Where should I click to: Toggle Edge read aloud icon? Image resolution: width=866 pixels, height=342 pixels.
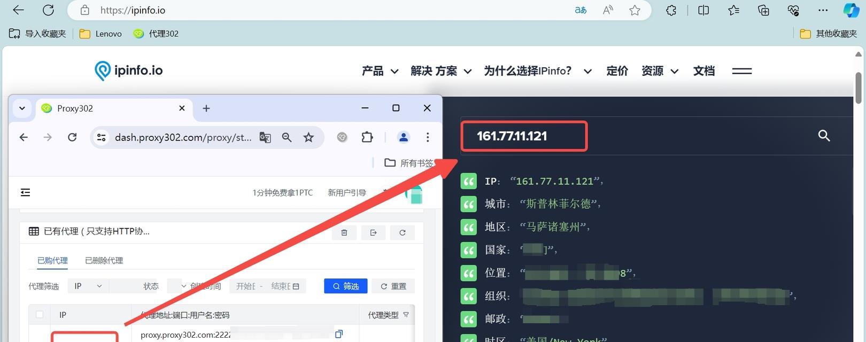point(608,10)
